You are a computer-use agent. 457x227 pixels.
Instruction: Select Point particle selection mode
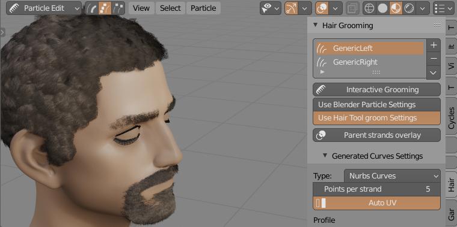coord(105,8)
